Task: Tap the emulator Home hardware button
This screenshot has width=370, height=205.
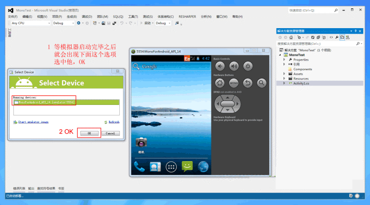Action: tap(220, 83)
